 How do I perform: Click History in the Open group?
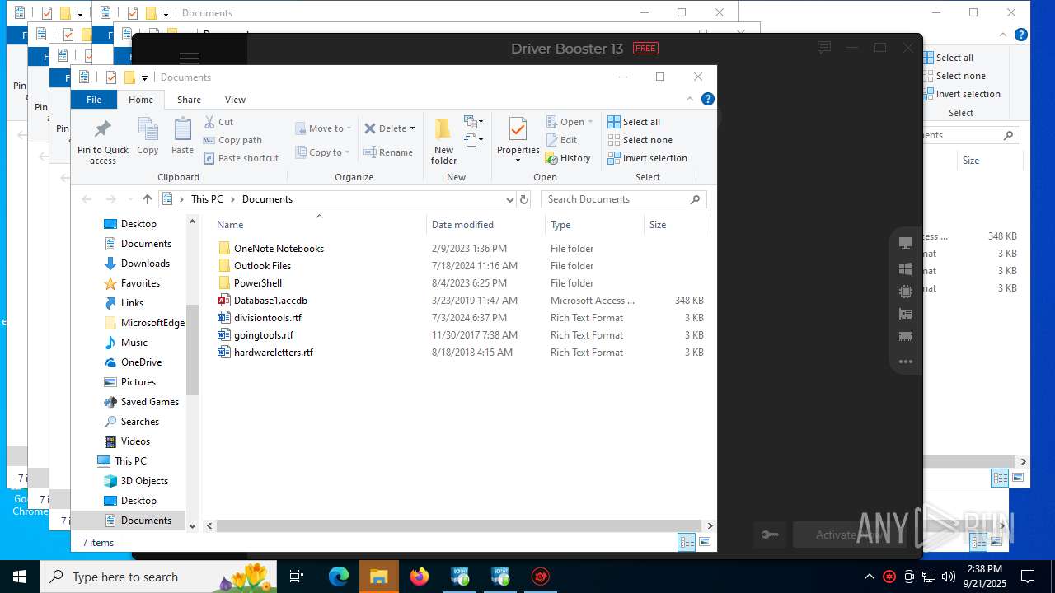[x=568, y=158]
